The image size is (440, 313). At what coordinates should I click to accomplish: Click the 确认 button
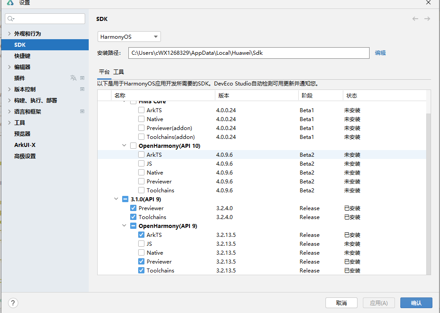pyautogui.click(x=416, y=303)
